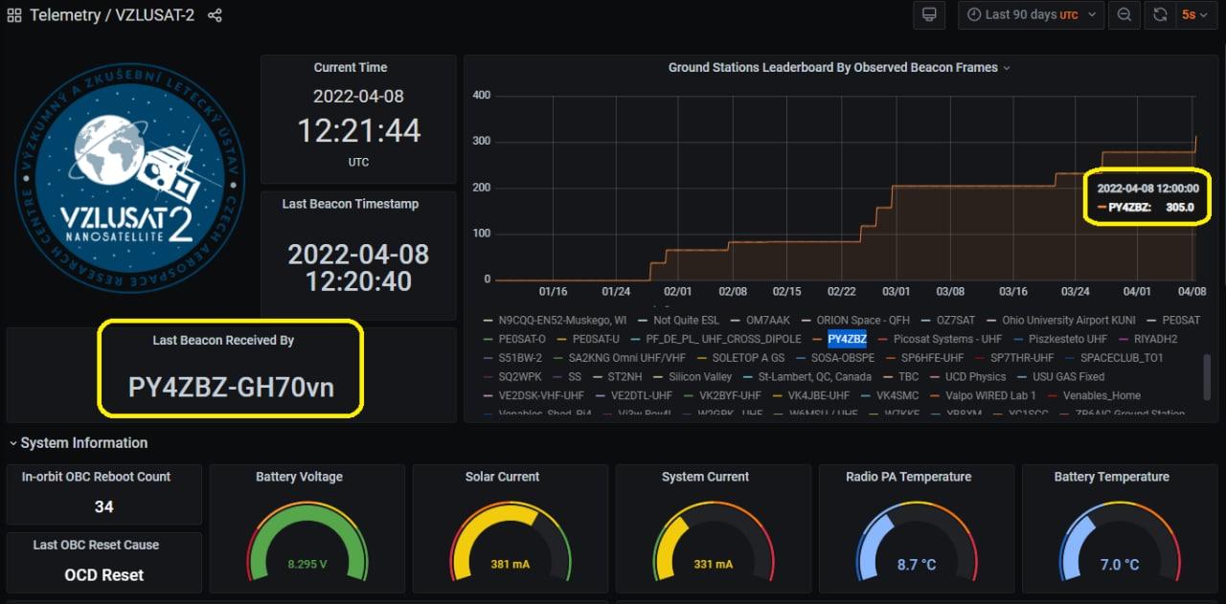Go to the Telemetry folder breadcrumb
1226x604 pixels.
[63, 15]
